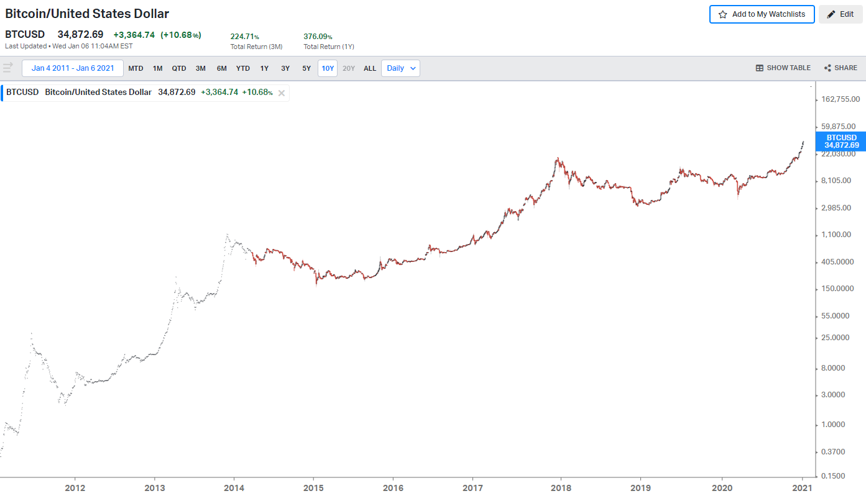
Task: Click the 2018 label on the time axis
Action: (561, 487)
